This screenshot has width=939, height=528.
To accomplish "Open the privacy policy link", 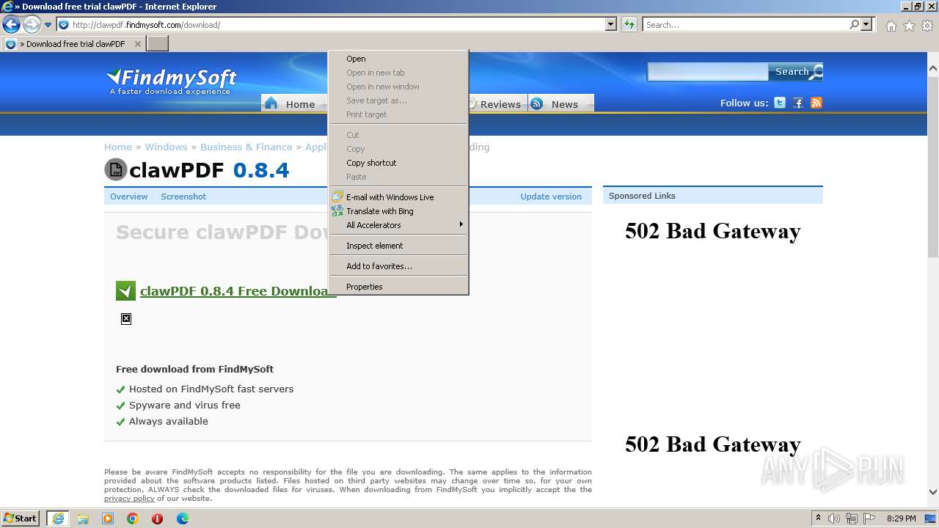I will click(129, 499).
